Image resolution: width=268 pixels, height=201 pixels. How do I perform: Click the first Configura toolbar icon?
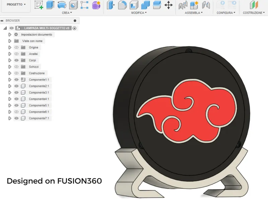220,5
